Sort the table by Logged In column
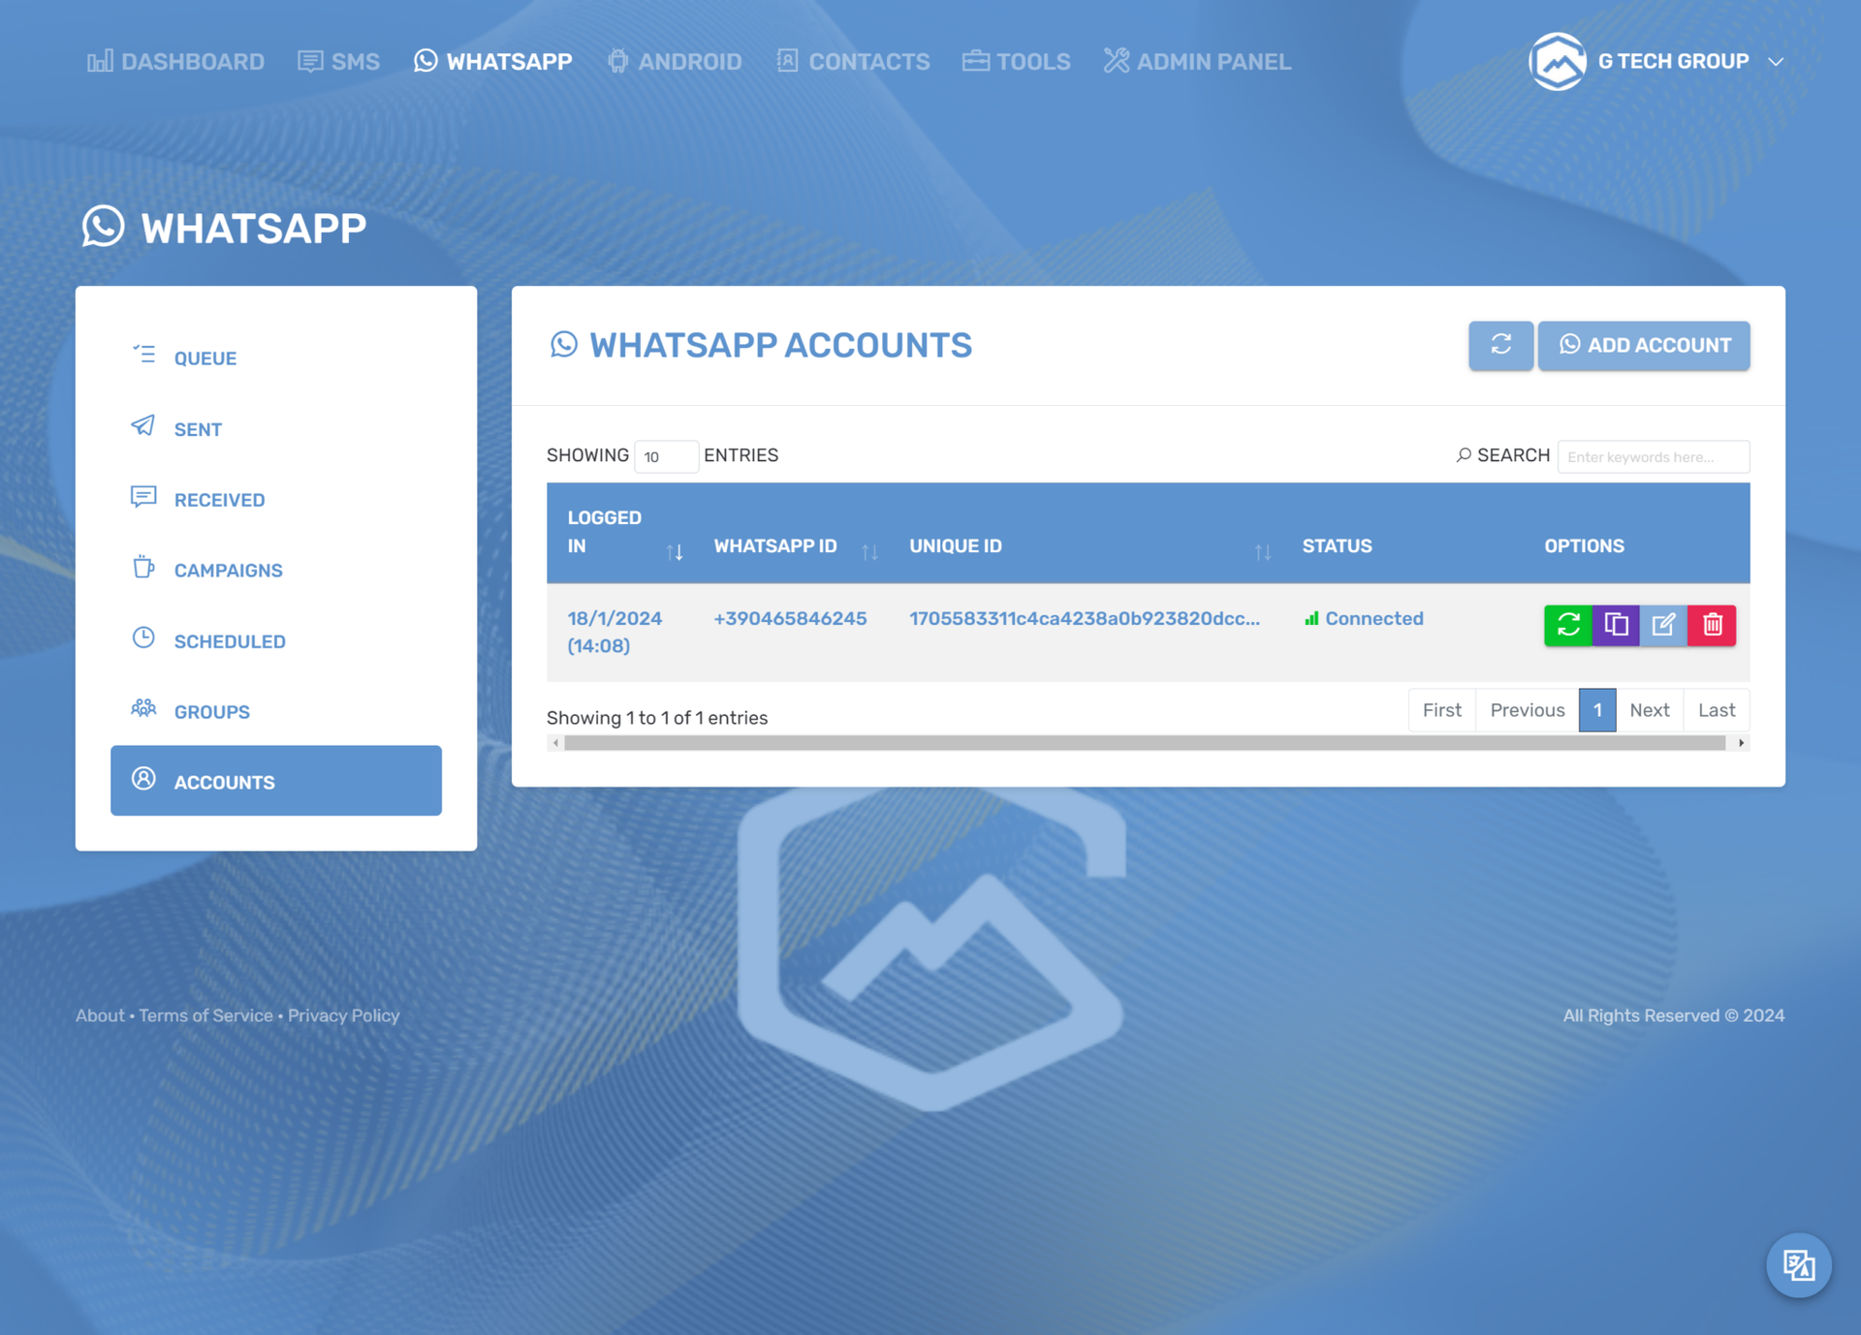1861x1335 pixels. [x=677, y=550]
